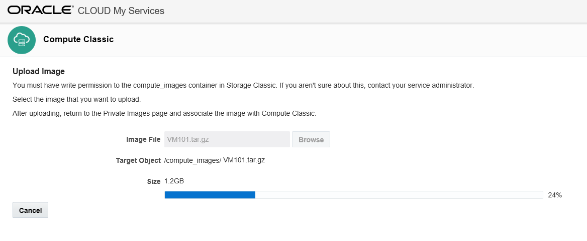587x241 pixels.
Task: Click the VM101.tar.gz target object name
Action: 244,160
